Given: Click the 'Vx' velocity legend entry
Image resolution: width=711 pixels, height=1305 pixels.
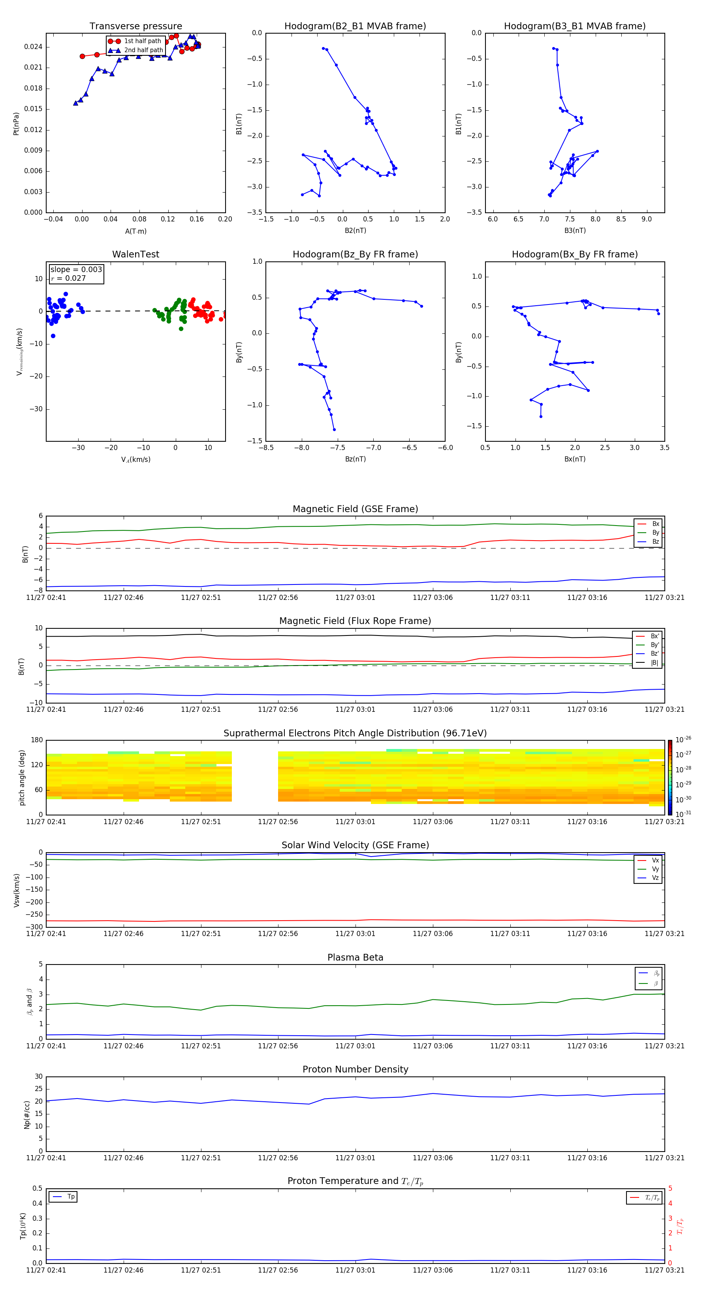Looking at the screenshot, I should coord(648,860).
